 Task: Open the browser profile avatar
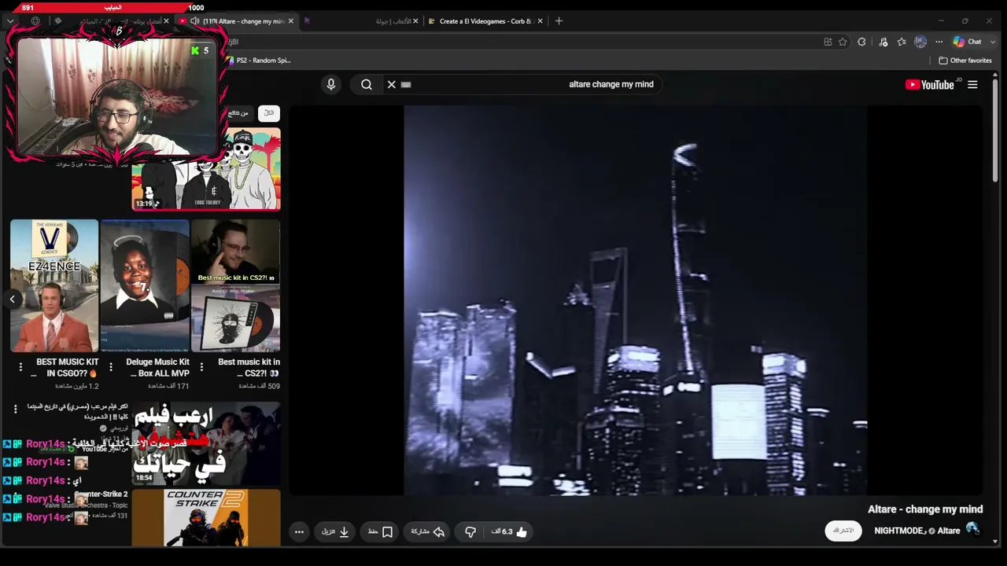tap(920, 42)
